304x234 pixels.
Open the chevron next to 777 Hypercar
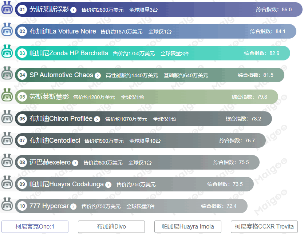click(x=74, y=206)
